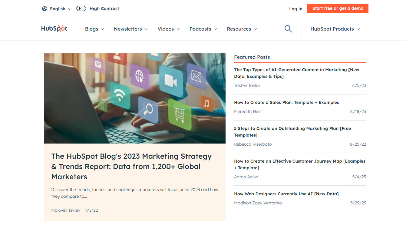
Task: Click the globe language icon
Action: (45, 9)
